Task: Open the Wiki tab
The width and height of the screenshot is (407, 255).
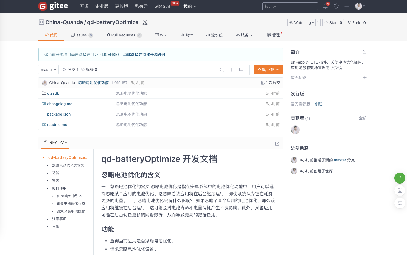Action: pos(161,35)
